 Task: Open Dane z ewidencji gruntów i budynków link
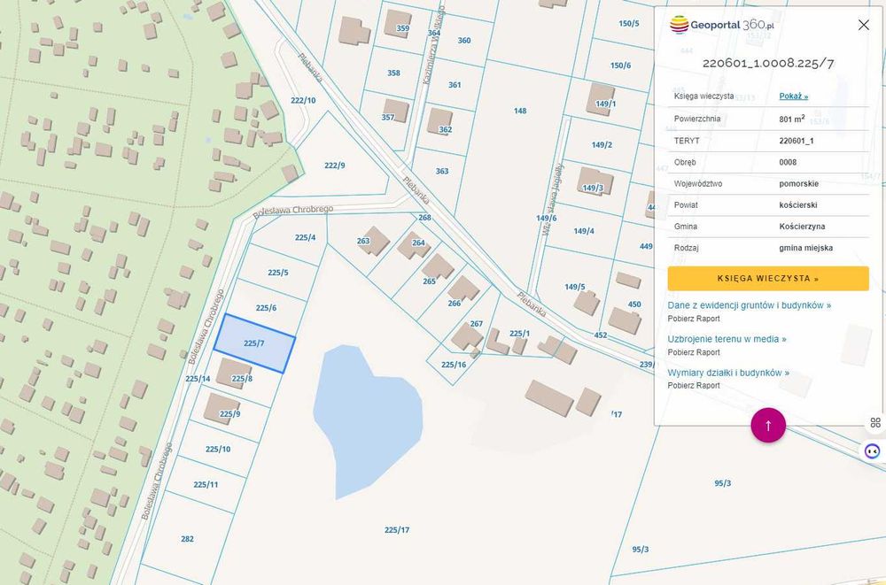[x=750, y=305]
